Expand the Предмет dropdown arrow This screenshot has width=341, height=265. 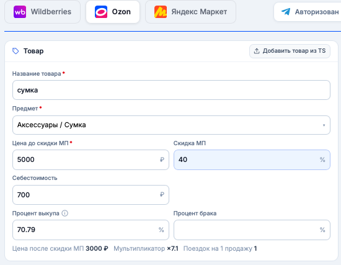324,125
